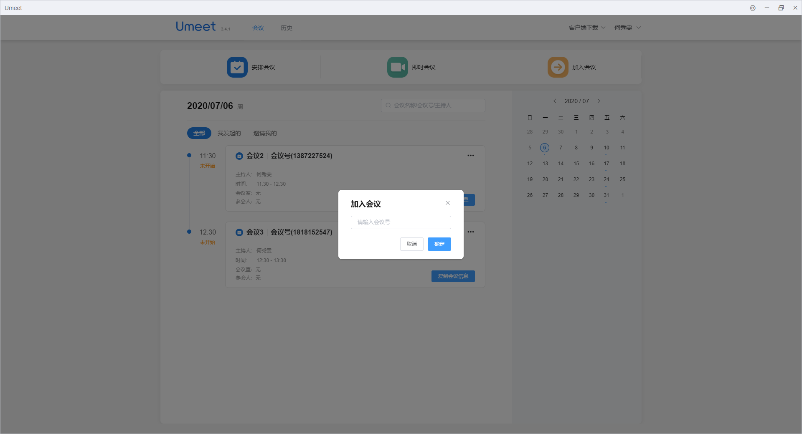
Task: Expand the 客户端下载 dropdown
Action: point(586,27)
